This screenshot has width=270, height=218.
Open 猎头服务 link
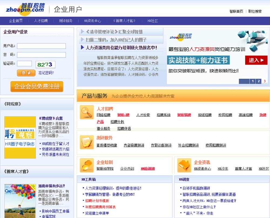[103, 128]
